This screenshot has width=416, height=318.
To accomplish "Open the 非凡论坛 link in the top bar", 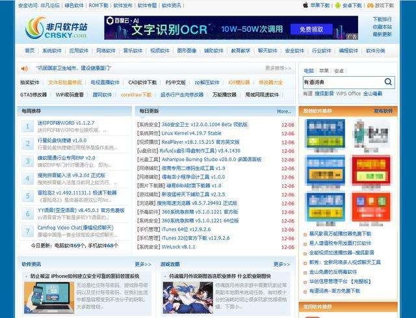I will pyautogui.click(x=50, y=5).
